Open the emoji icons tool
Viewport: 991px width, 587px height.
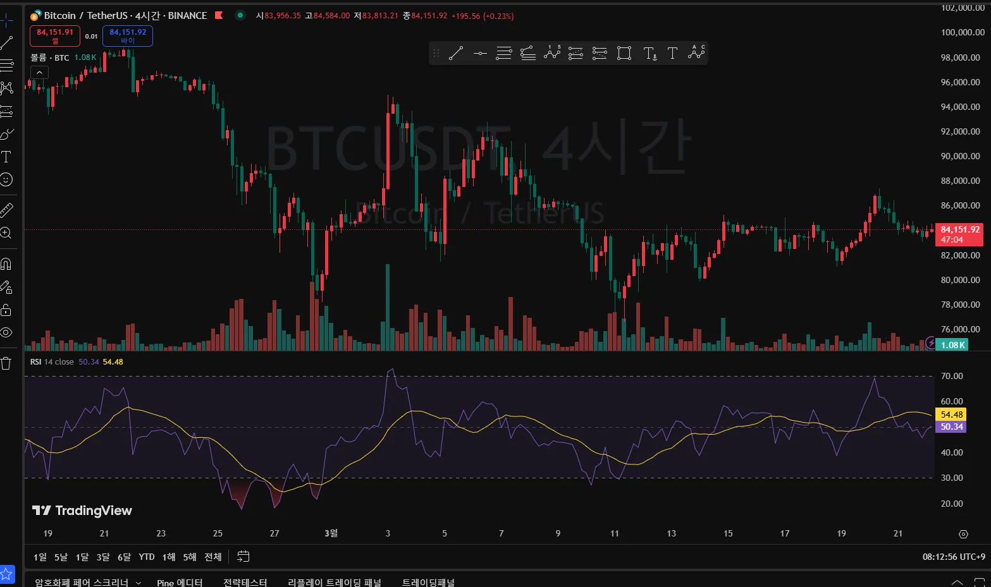[6, 180]
